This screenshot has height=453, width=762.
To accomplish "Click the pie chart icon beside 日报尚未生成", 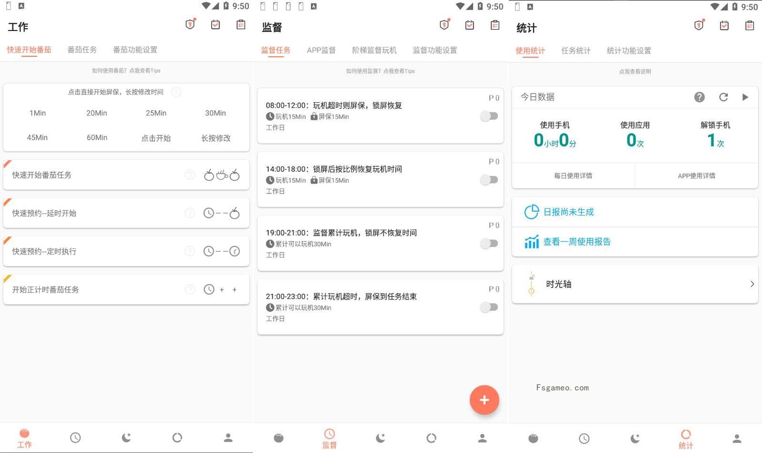I will tap(531, 212).
